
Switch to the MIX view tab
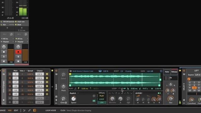10,110
